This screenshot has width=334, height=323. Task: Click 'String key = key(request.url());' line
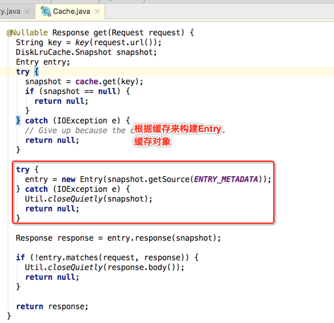coord(88,42)
